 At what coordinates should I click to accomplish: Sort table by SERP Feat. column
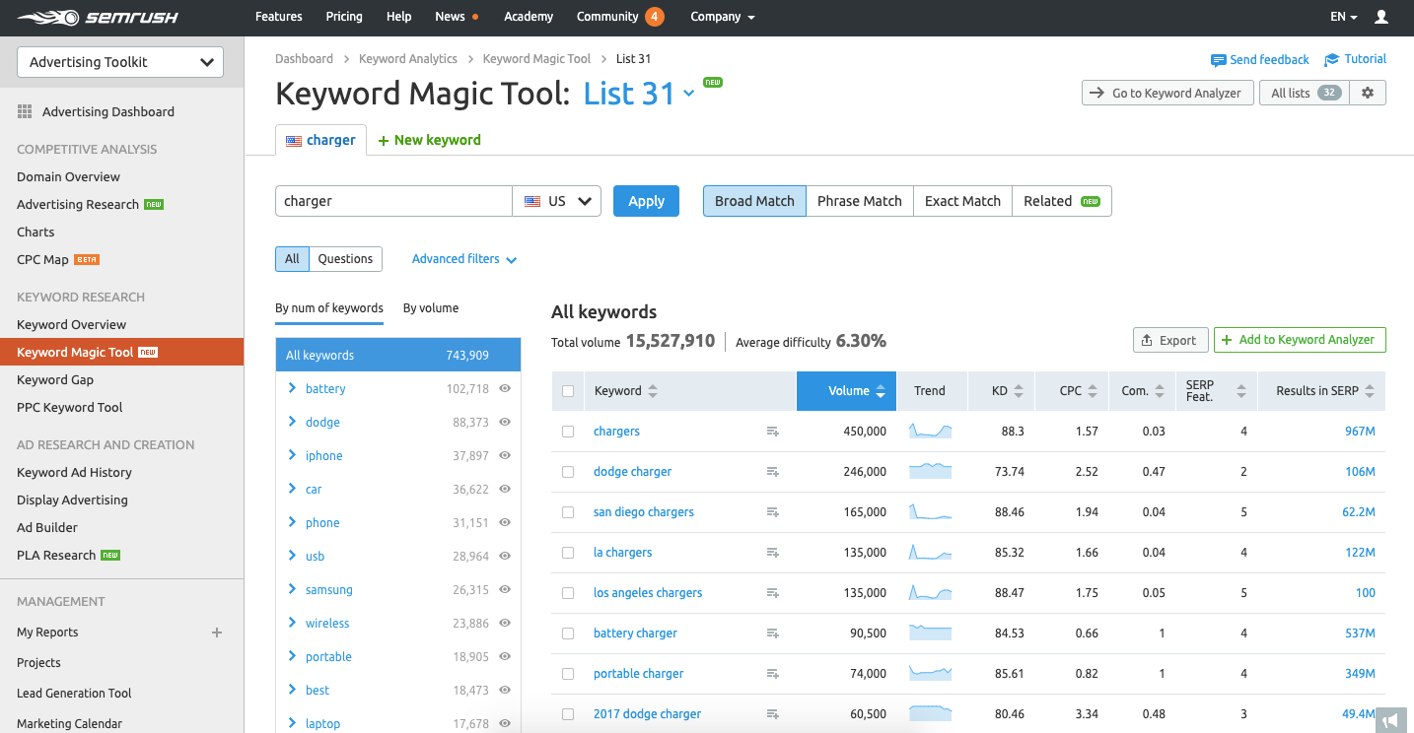tap(1241, 391)
